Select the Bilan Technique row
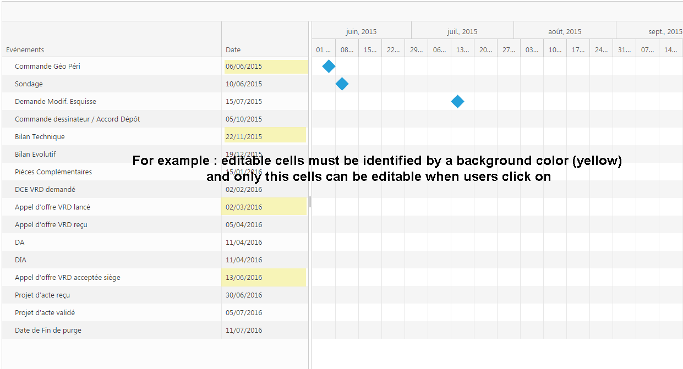Viewport: 683px width, 369px height. (40, 137)
